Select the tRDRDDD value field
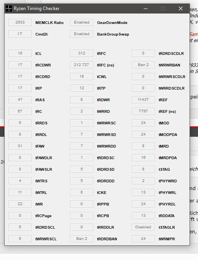This screenshot has height=260, width=198. coord(82,181)
